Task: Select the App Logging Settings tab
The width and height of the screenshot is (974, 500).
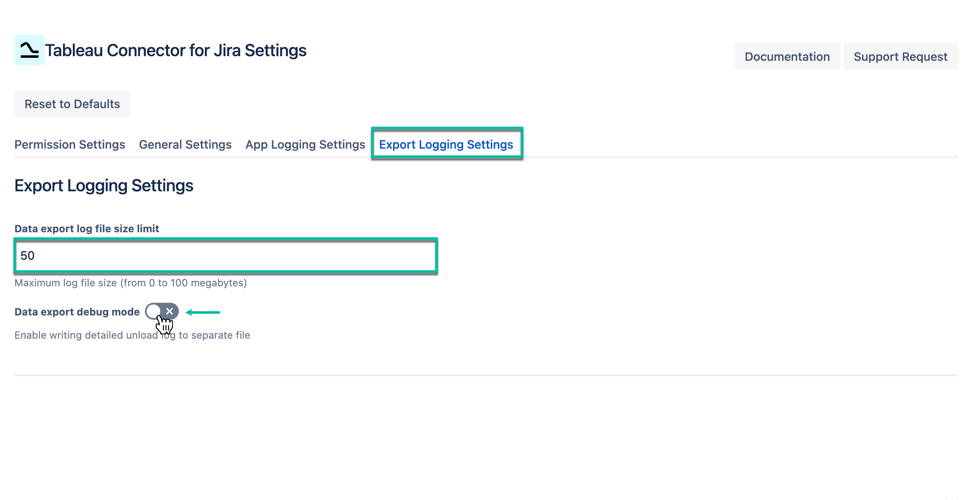Action: pos(305,144)
